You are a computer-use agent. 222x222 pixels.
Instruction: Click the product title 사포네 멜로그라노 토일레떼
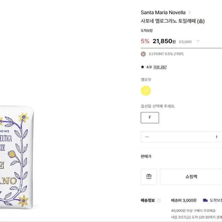(173, 21)
